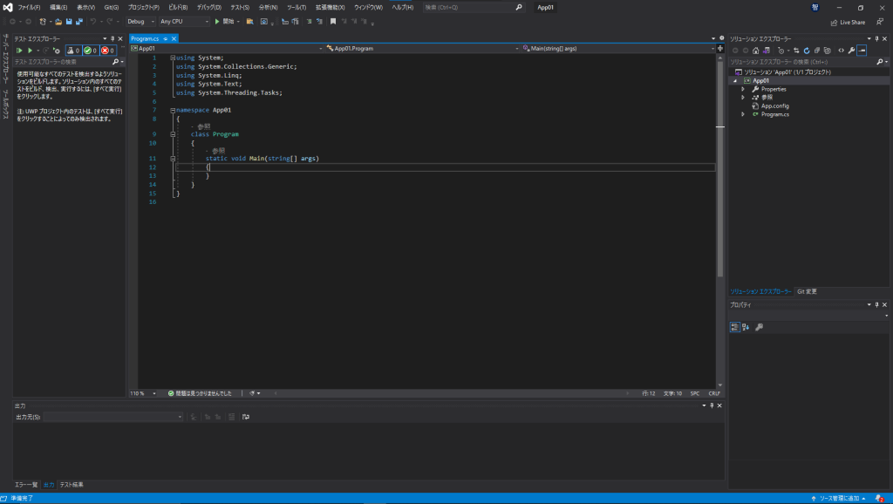
Task: Toggle the categorized view in Properties panel
Action: pos(734,327)
